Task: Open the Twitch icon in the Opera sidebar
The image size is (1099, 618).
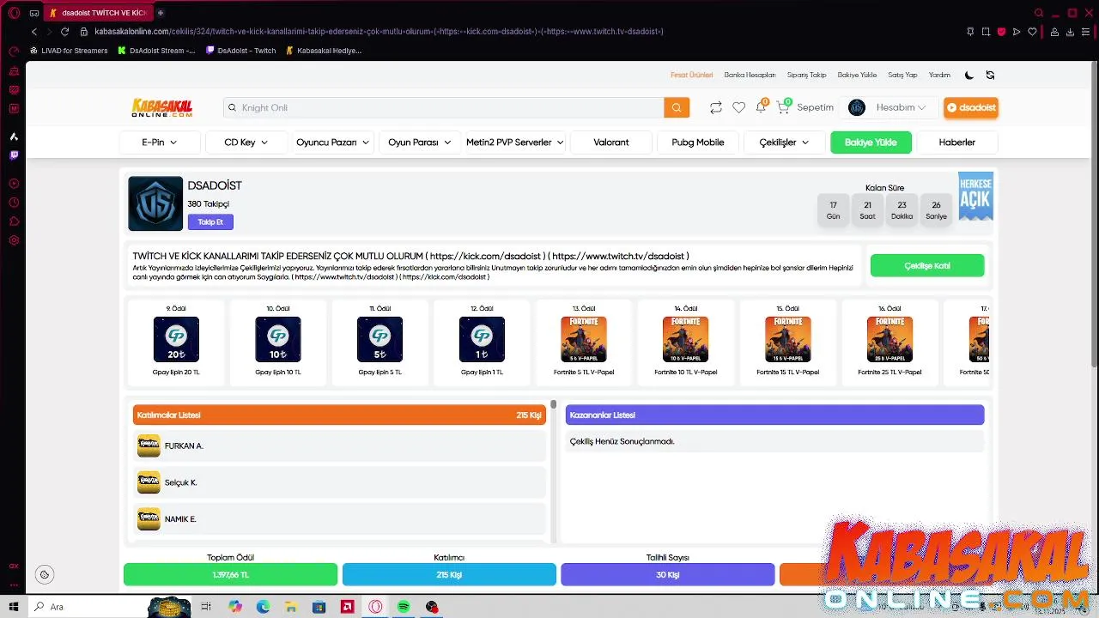Action: [14, 155]
